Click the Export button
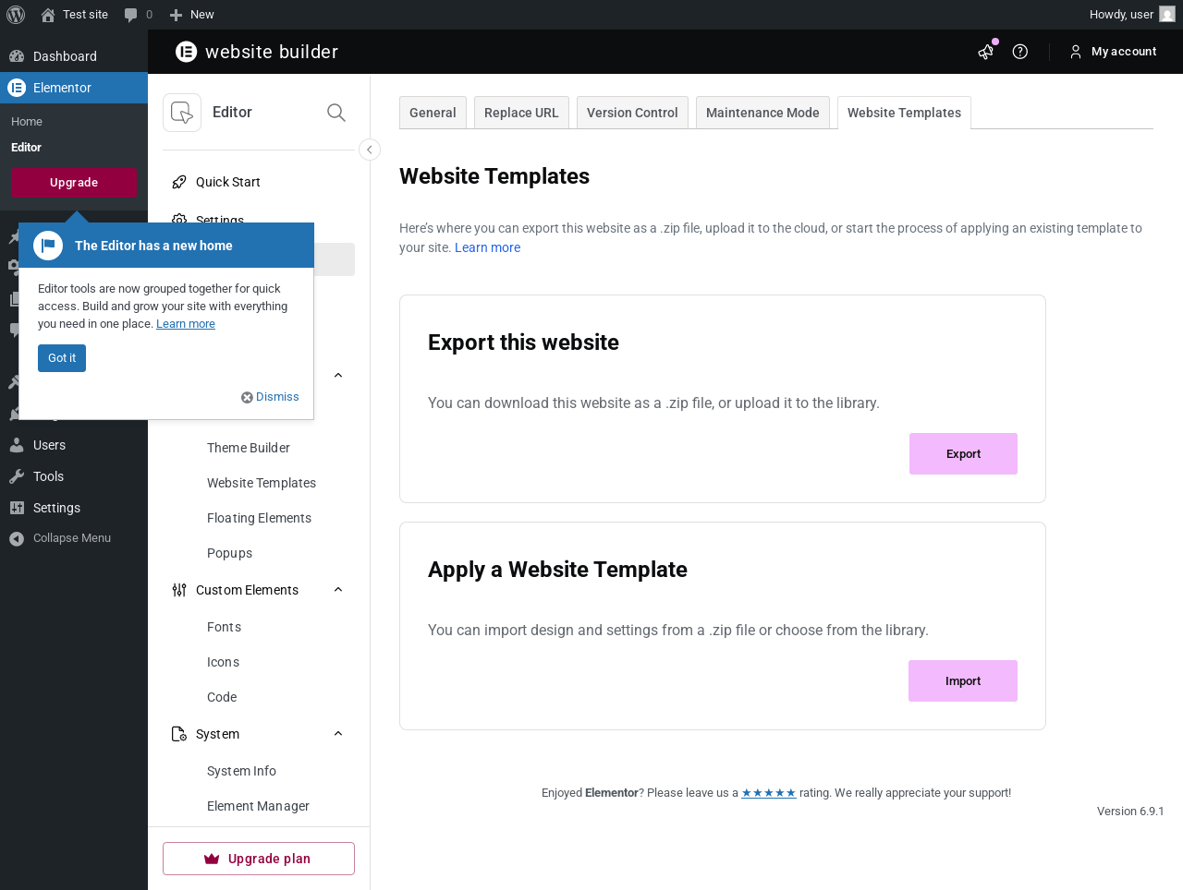Viewport: 1183px width, 890px height. coord(963,454)
